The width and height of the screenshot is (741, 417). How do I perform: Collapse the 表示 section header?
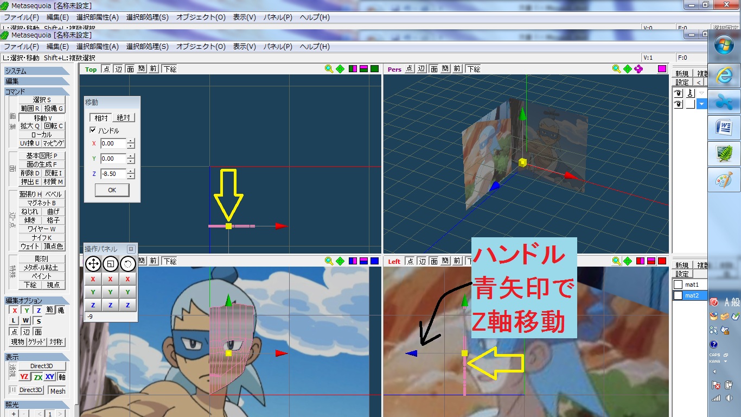(x=37, y=357)
